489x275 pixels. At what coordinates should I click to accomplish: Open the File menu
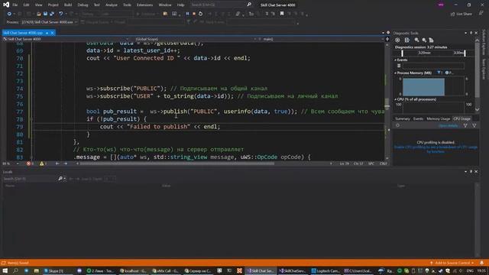[x=15, y=5]
